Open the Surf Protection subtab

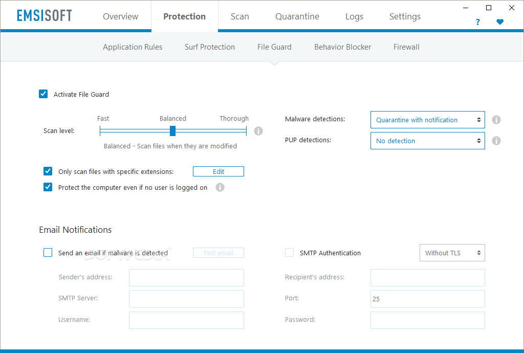tap(209, 47)
